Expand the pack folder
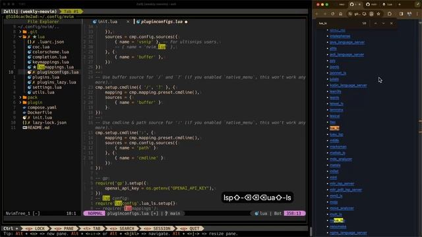422x237 pixels. (x=20, y=97)
